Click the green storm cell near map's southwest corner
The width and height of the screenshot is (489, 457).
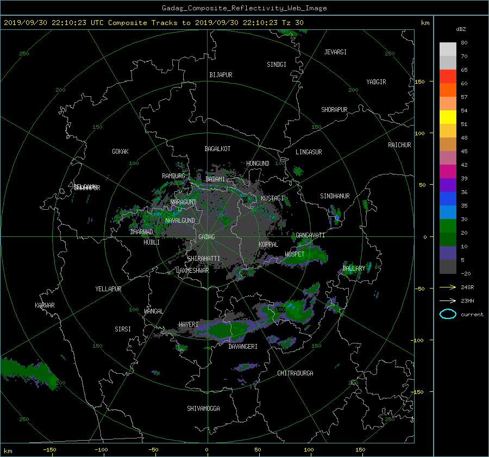click(30, 373)
